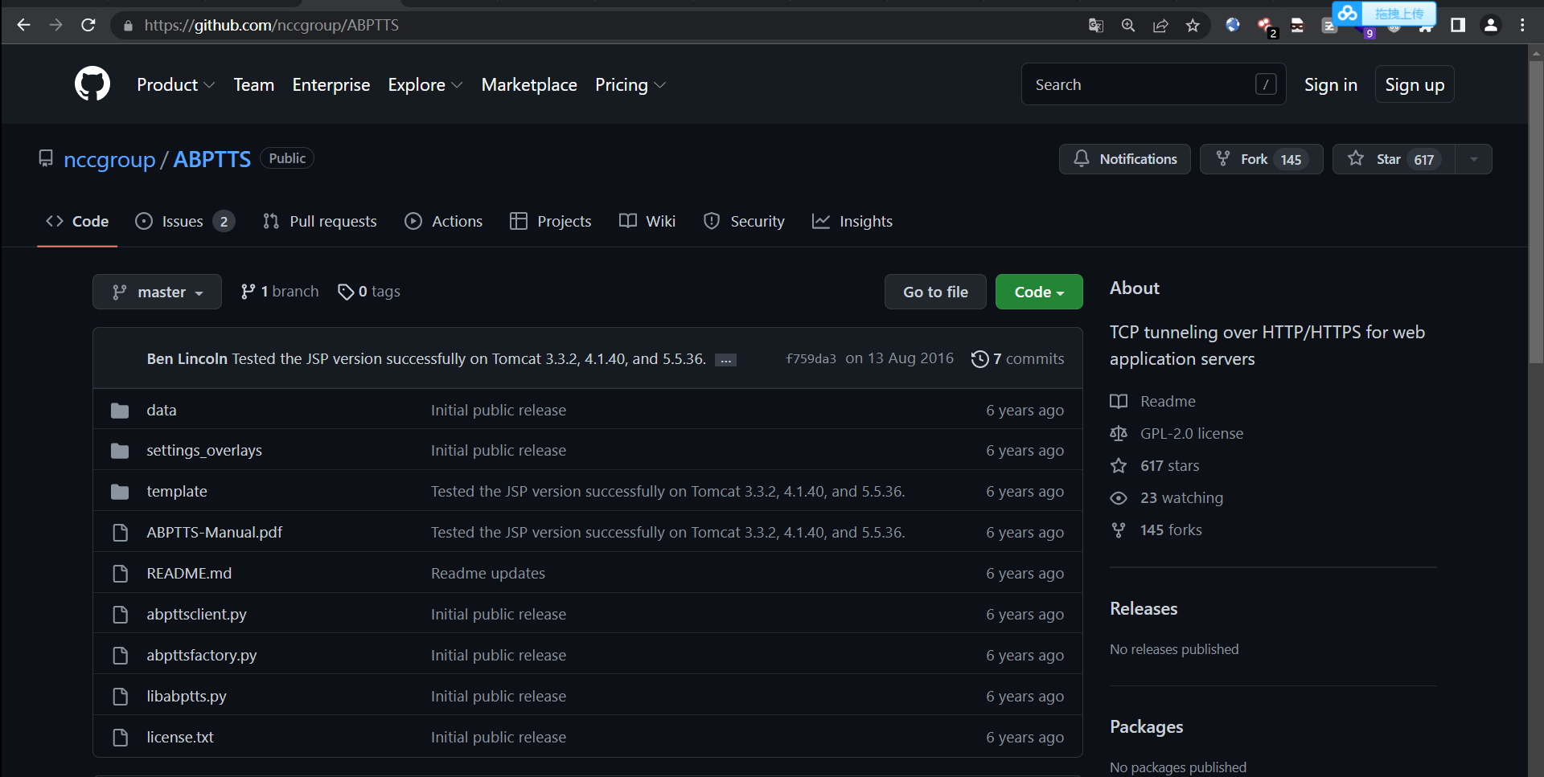Click the book icon beside Readme in About
This screenshot has width=1544, height=777.
click(1119, 402)
